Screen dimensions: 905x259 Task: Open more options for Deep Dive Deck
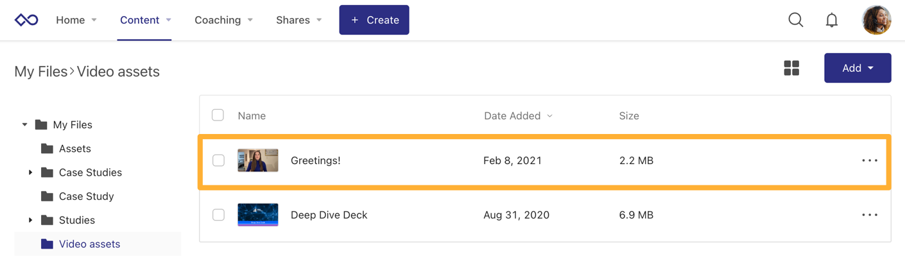[x=869, y=215]
